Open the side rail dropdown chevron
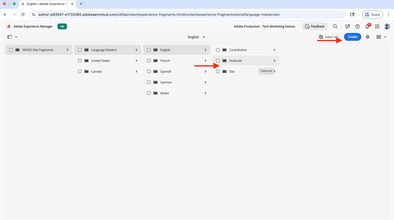 [x=16, y=37]
